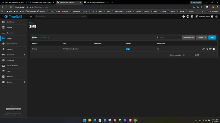Open Microsoft Store from taskbar
The height and width of the screenshot is (123, 220).
(100, 120)
